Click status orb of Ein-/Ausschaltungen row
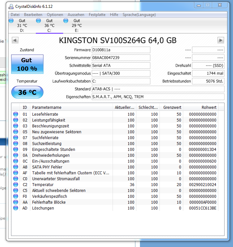This screenshot has width=233, height=247. click(16, 161)
